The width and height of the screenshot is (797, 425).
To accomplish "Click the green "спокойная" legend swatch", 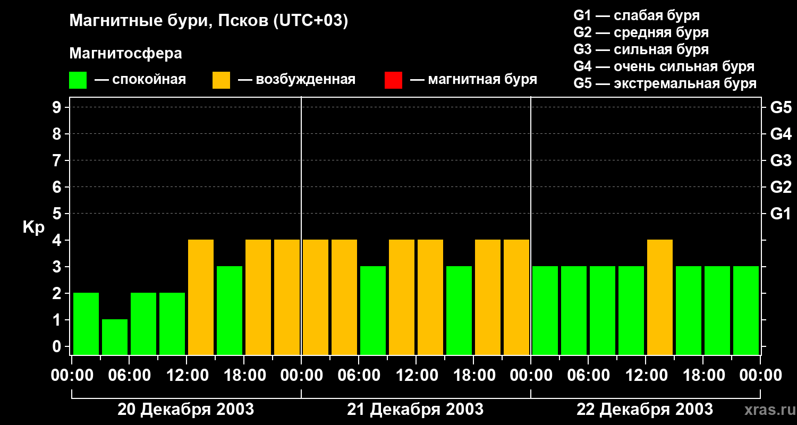I will click(x=78, y=80).
